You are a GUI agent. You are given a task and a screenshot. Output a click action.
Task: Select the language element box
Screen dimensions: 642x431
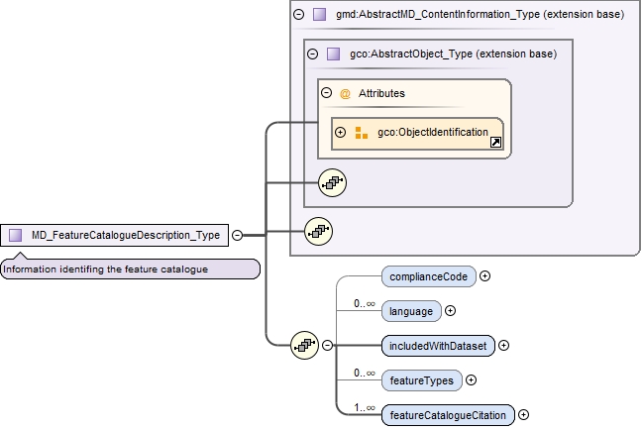pos(410,311)
